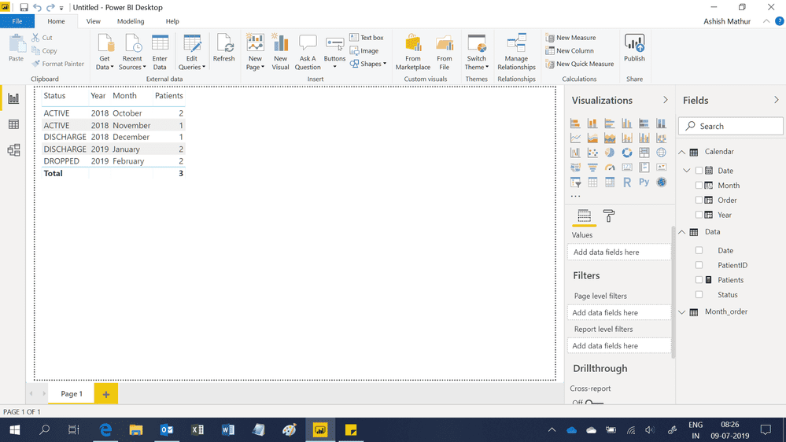Collapse the Calendar table in Fields
This screenshot has width=786, height=442.
[681, 152]
